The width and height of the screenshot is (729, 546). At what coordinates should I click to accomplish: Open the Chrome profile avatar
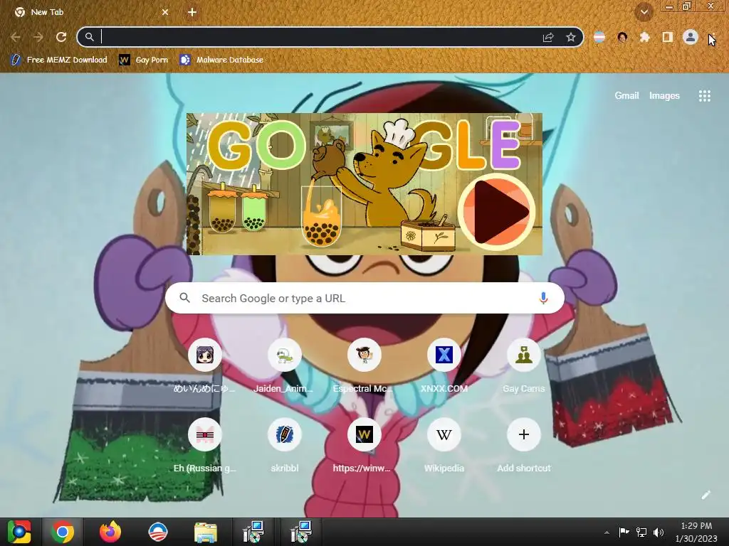(691, 37)
